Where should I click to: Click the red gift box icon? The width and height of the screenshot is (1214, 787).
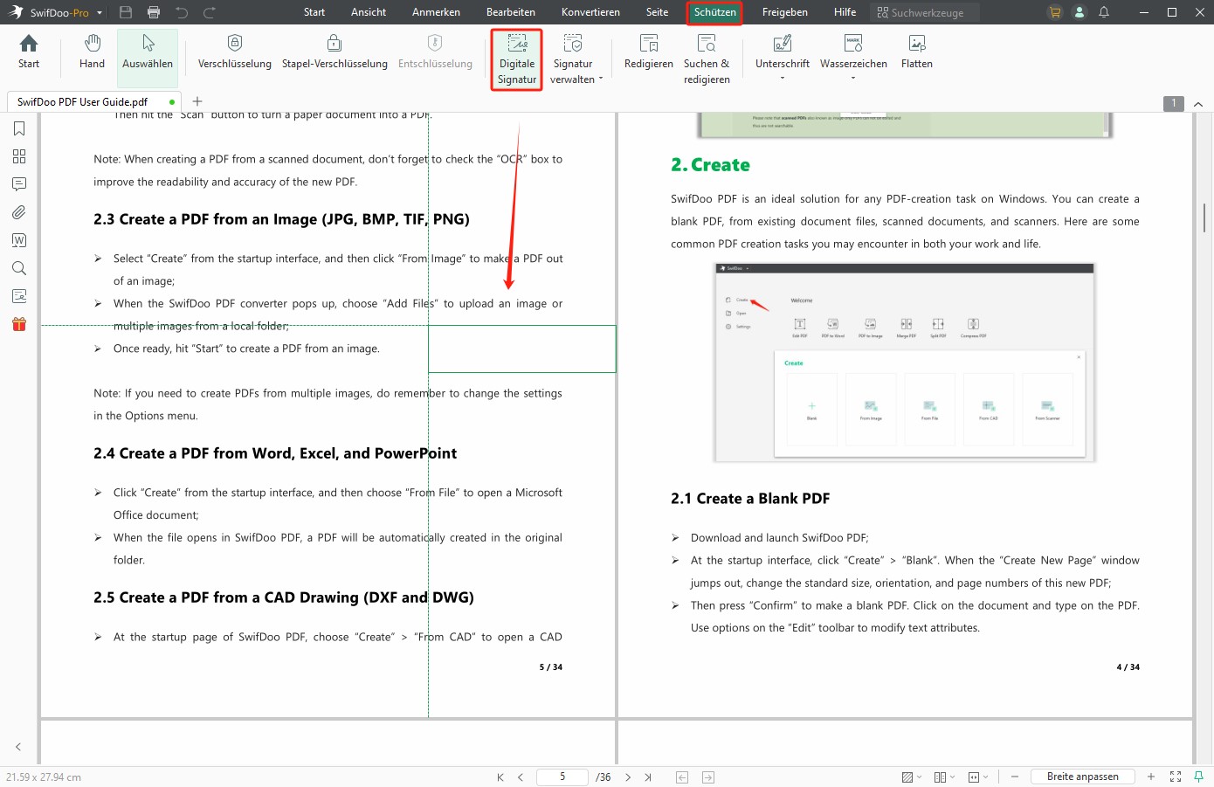click(x=19, y=324)
